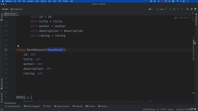
Task: Open the View menu
Action: pyautogui.click(x=24, y=1)
